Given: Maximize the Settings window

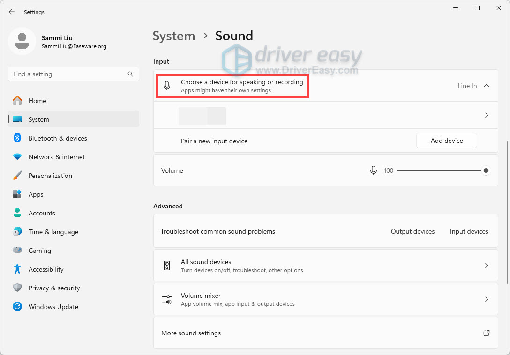Looking at the screenshot, I should pyautogui.click(x=477, y=8).
